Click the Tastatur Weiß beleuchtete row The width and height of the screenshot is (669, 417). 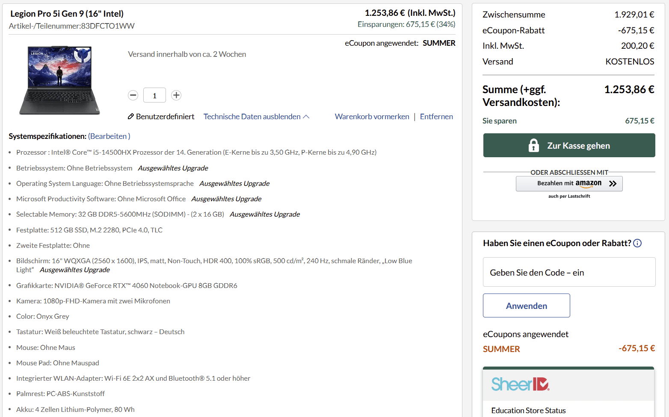pyautogui.click(x=101, y=332)
